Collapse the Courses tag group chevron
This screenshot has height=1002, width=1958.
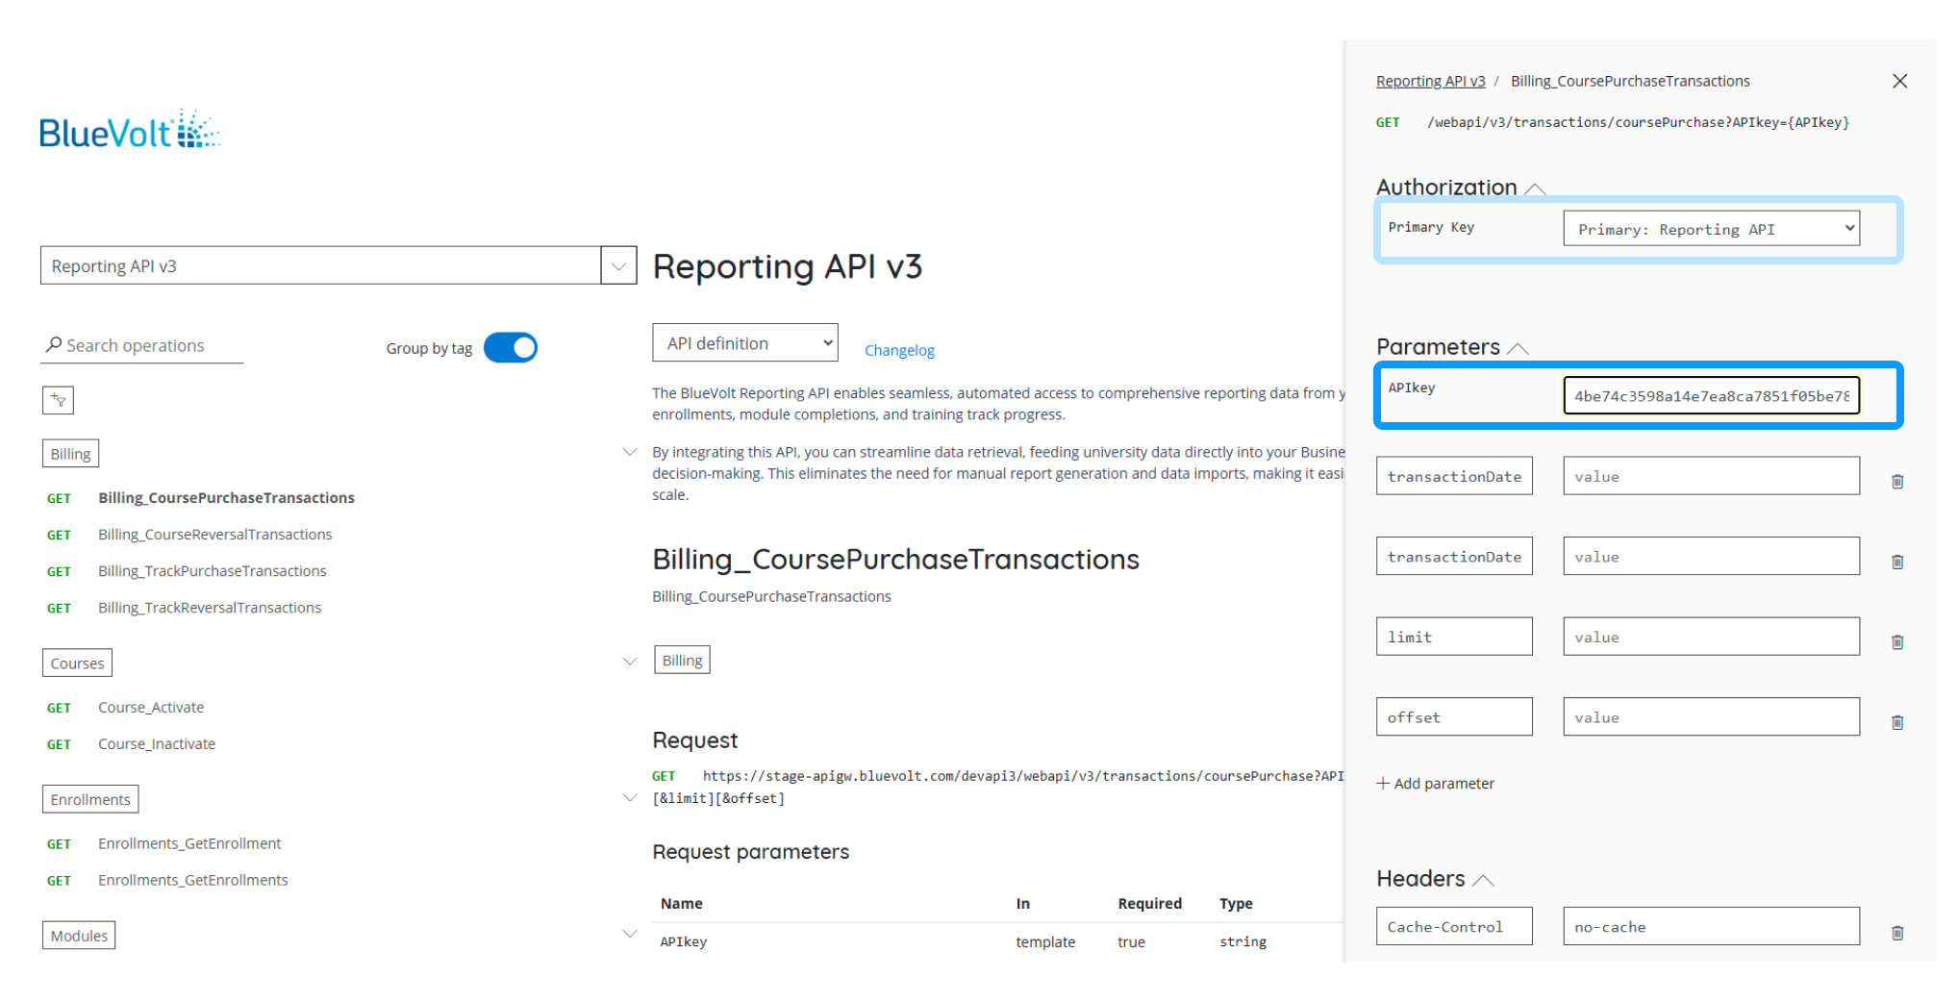tap(630, 662)
